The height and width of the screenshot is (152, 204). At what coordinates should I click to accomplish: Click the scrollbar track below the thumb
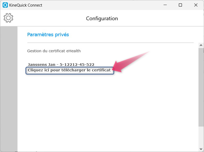point(201,136)
